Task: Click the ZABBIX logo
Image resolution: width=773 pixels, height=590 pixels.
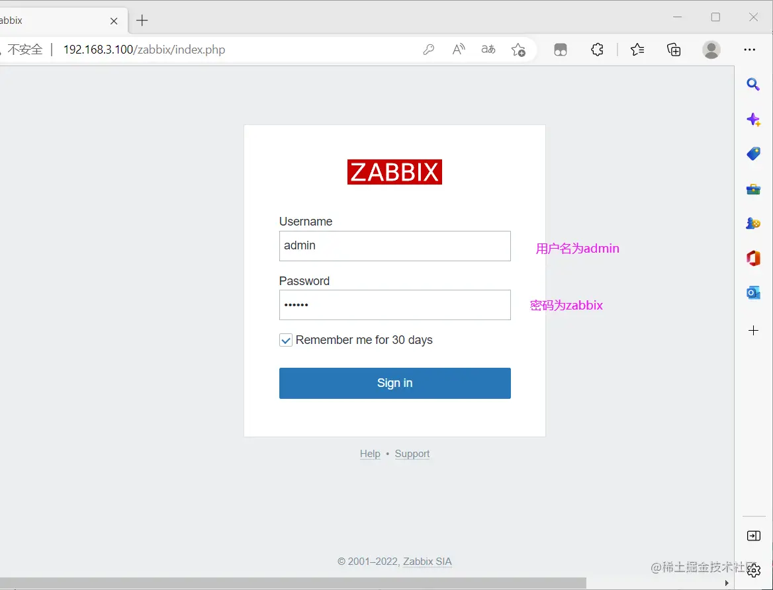Action: [x=395, y=172]
